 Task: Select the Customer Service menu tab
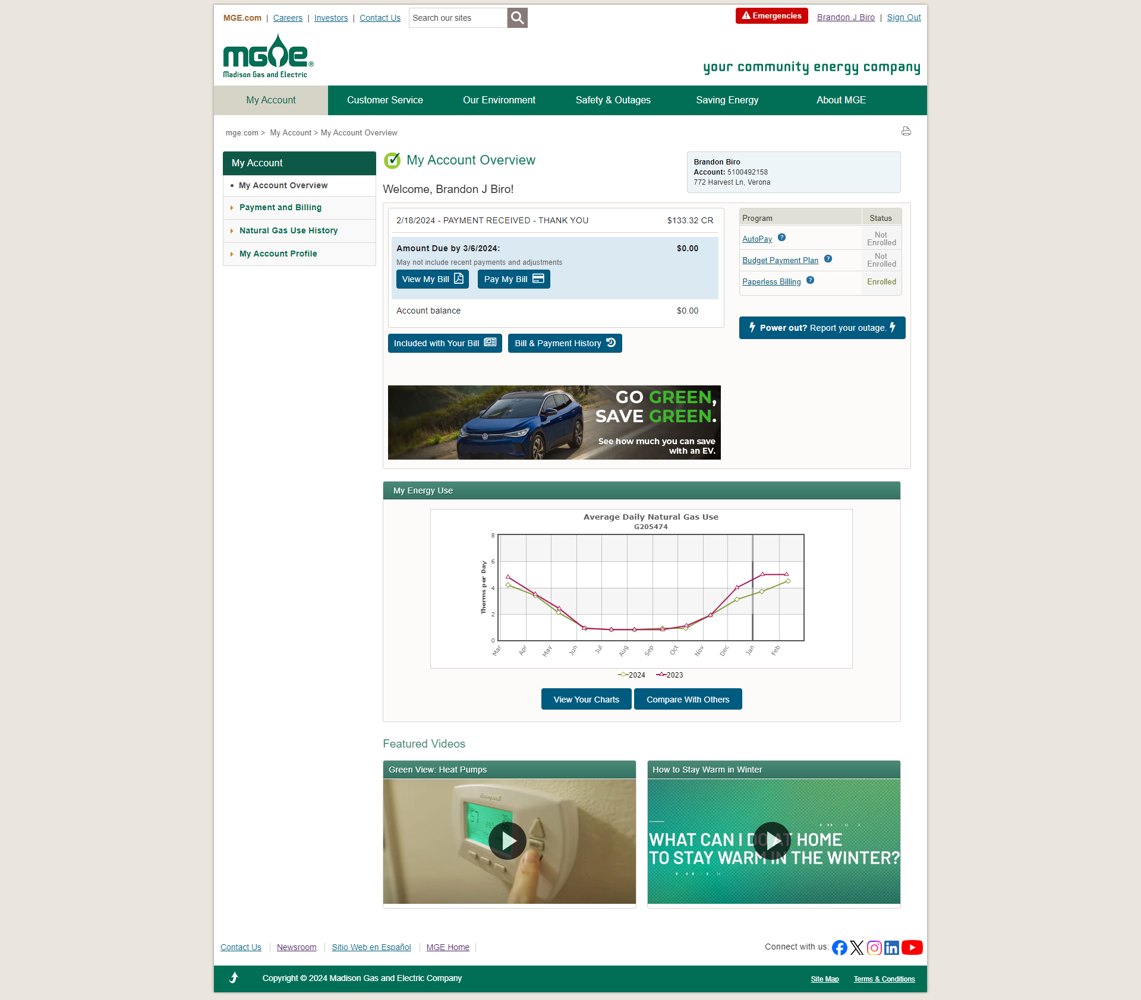click(385, 100)
